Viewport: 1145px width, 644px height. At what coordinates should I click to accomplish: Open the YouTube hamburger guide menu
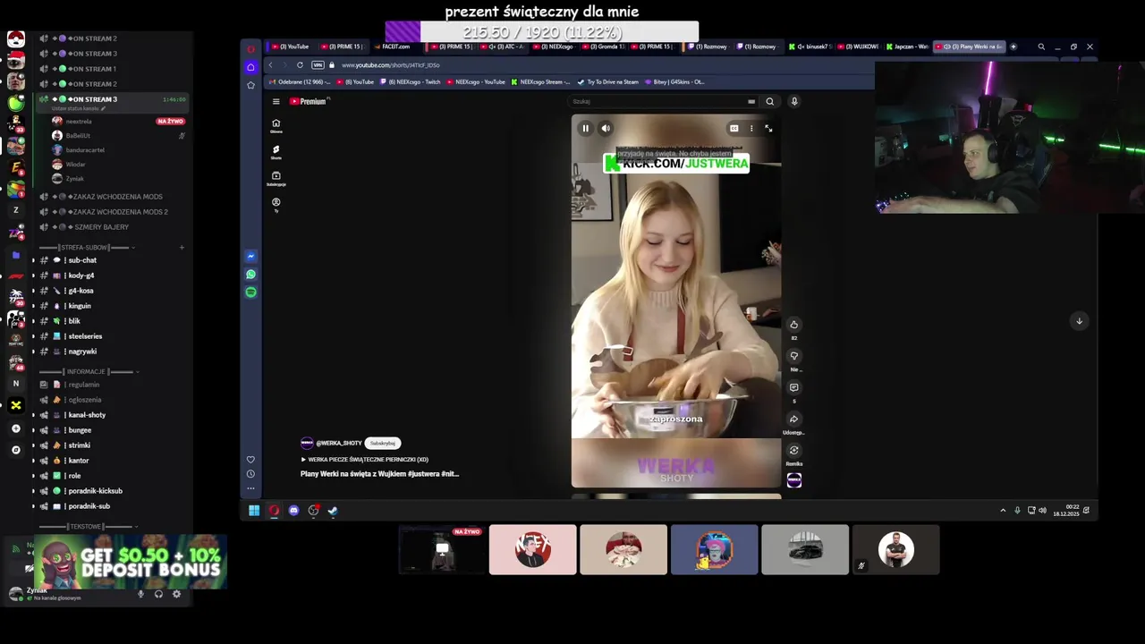point(276,101)
